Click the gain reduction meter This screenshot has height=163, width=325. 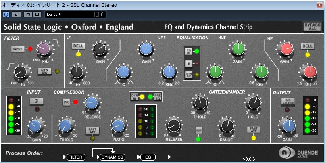(x=146, y=121)
